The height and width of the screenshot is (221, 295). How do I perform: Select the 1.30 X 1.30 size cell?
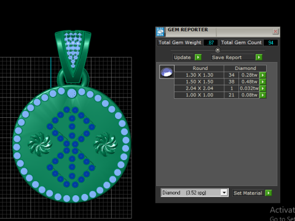coord(199,75)
